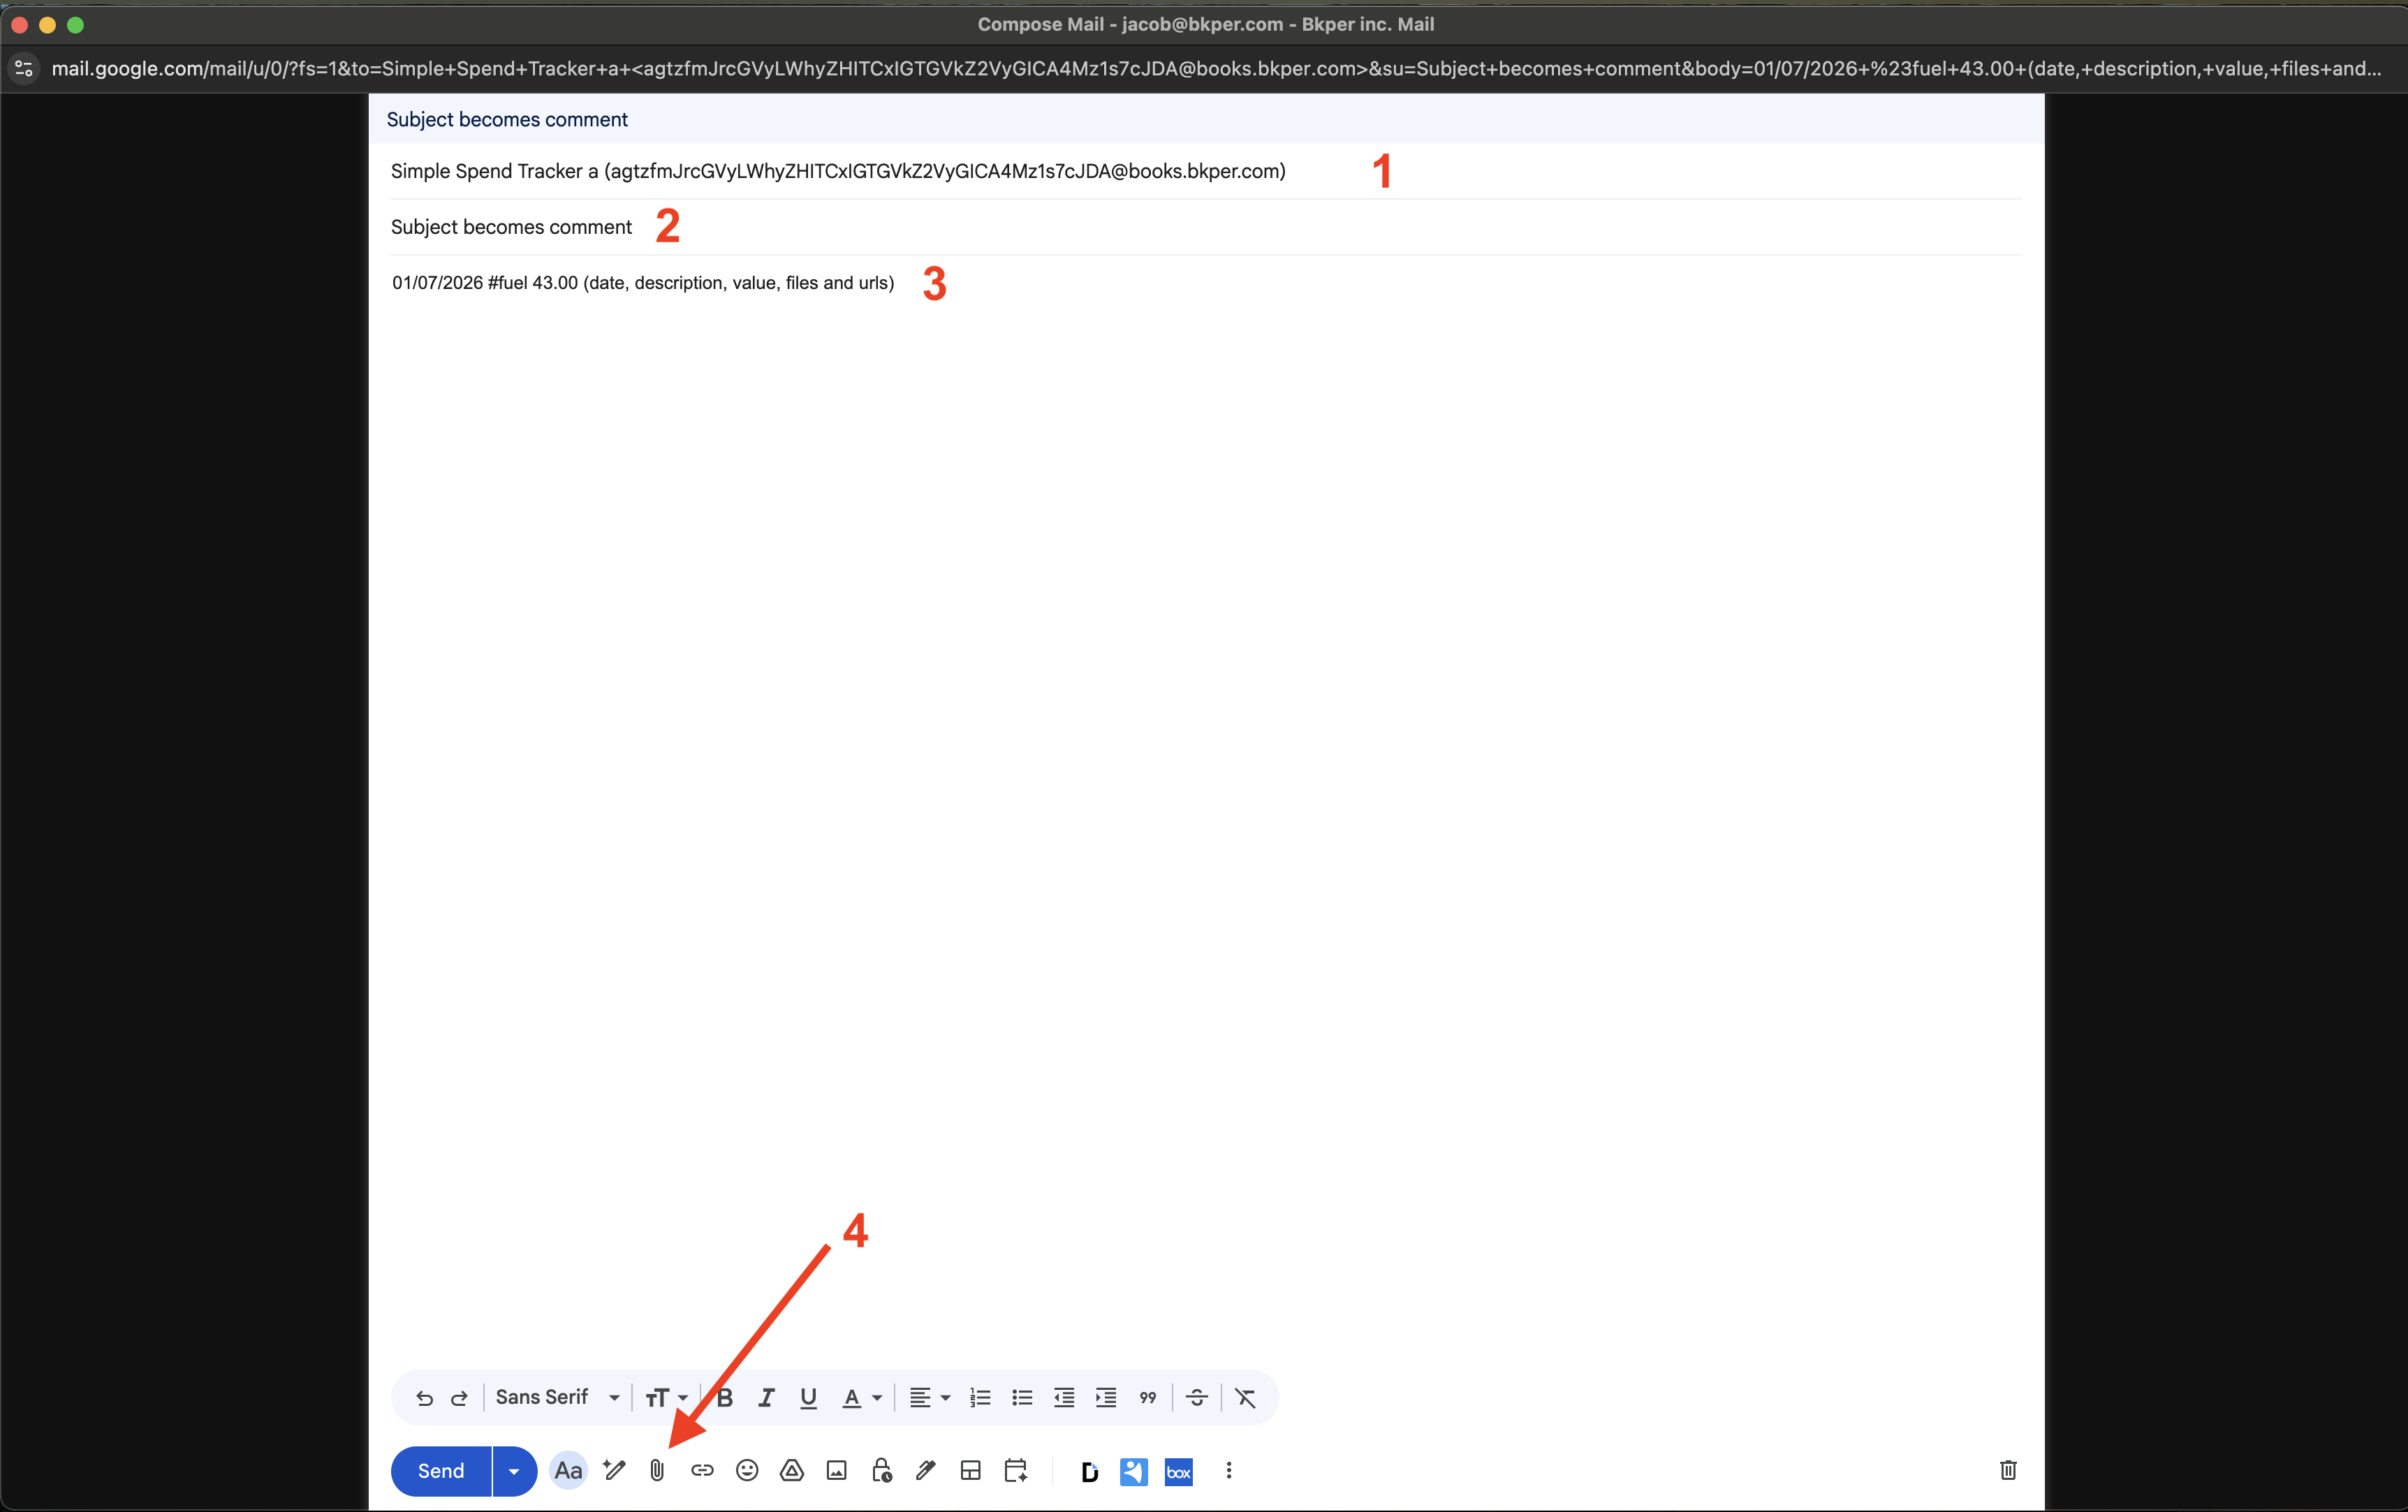The image size is (2408, 1512).
Task: Expand the Send button options arrow
Action: (514, 1471)
